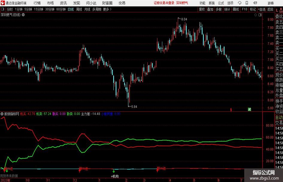Open the 行情 menu
Viewport: 283px width, 182px height.
point(37,3)
